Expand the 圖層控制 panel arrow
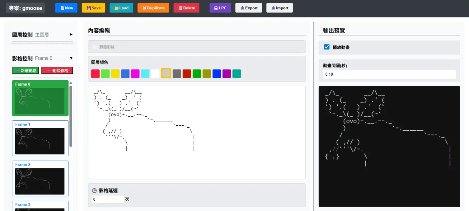 click(71, 34)
